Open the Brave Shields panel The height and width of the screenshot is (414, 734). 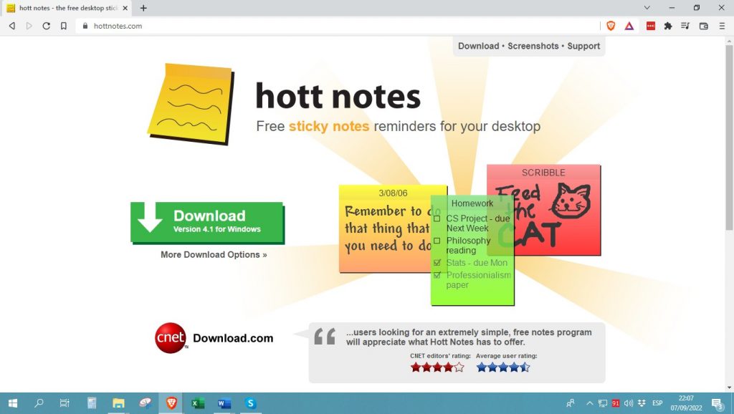(611, 26)
